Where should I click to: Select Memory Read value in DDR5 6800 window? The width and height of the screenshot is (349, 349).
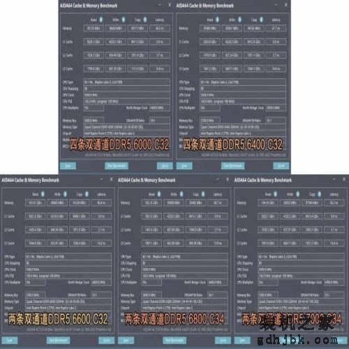pyautogui.click(x=152, y=203)
